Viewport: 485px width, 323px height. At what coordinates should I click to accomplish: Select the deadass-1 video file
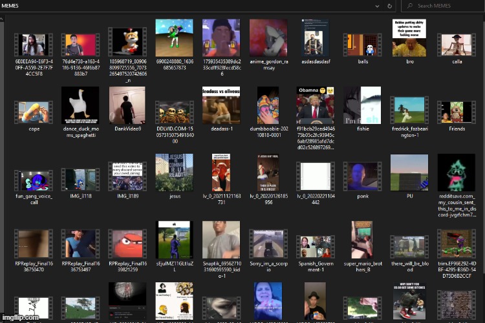click(221, 106)
